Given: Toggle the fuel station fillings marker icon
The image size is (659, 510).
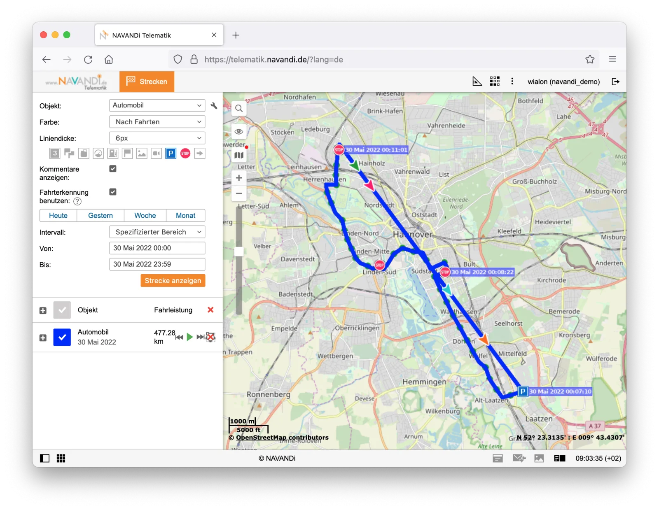Looking at the screenshot, I should pos(113,154).
